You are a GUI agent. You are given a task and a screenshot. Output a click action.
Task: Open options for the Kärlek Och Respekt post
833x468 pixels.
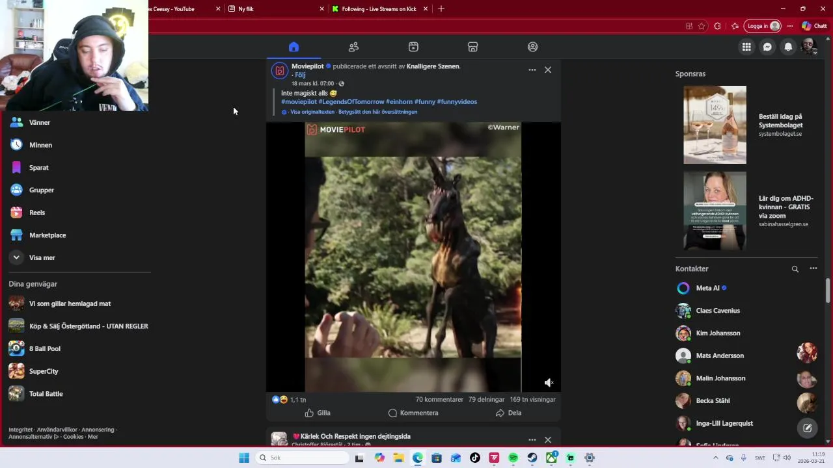click(532, 440)
